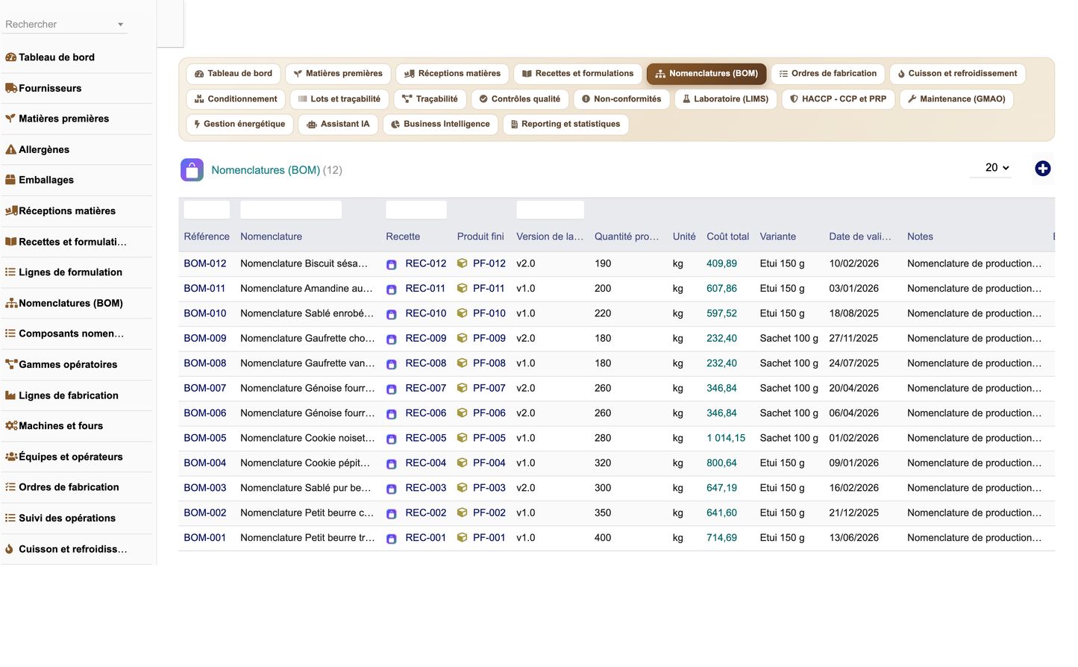This screenshot has height=667, width=1078.
Task: Open the Cuisson et refroidissement tab
Action: (957, 74)
